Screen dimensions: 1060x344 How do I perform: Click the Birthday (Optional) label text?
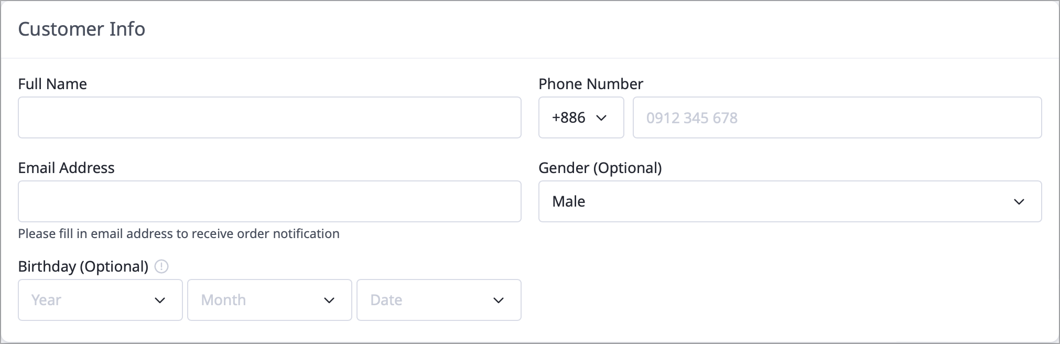click(83, 266)
